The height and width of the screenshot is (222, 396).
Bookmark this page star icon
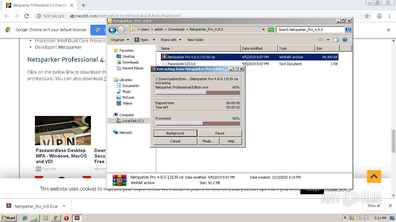[367, 16]
